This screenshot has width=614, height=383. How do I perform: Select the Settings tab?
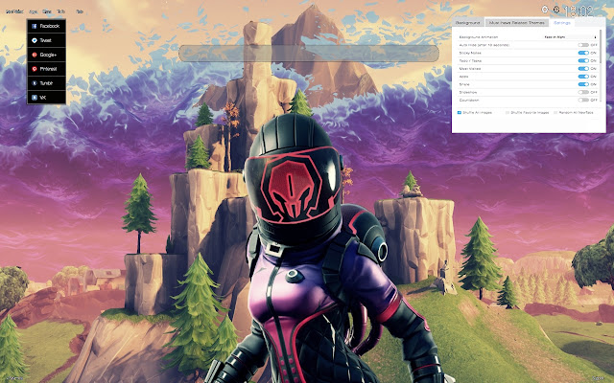562,23
